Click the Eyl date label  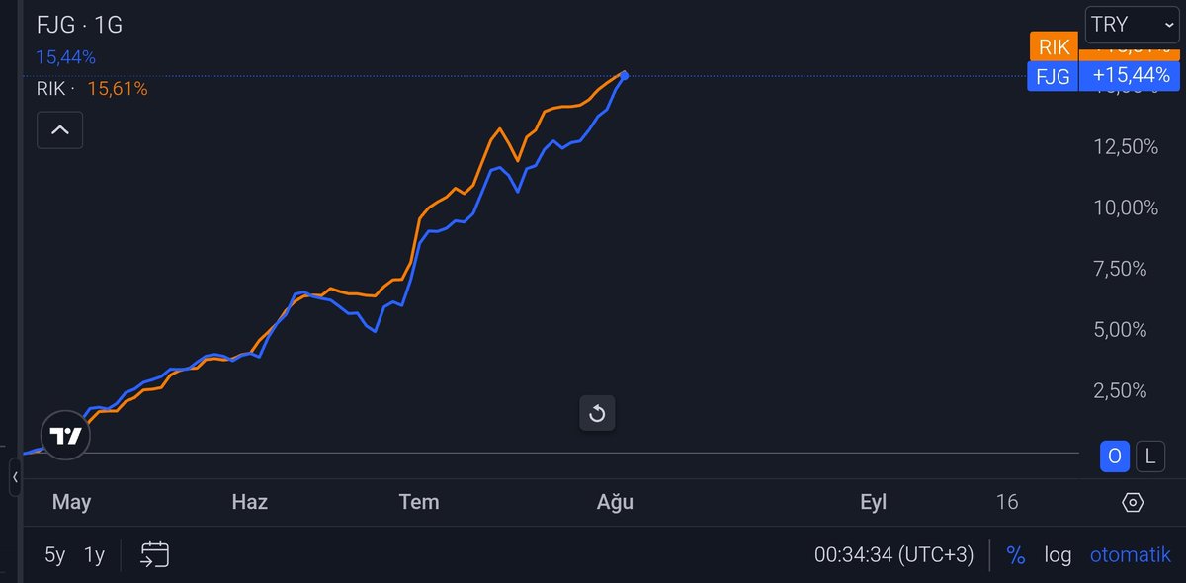point(874,502)
